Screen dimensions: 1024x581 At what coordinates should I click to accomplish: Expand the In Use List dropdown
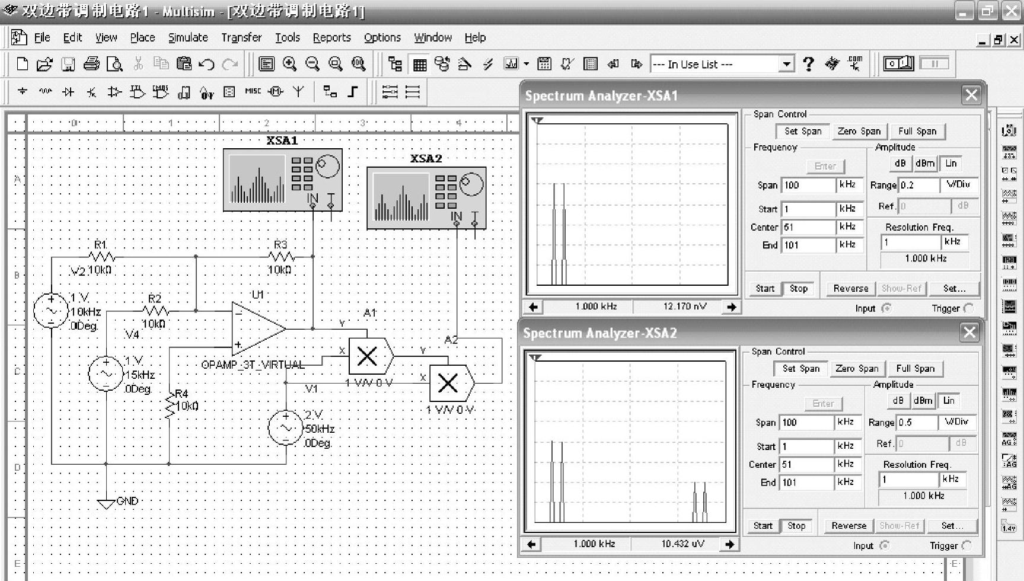pos(786,64)
